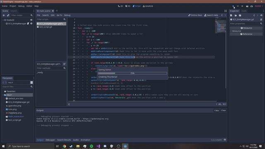The height and width of the screenshot is (149, 265).
Task: Switch to the Node dock tab
Action: coord(244,11)
